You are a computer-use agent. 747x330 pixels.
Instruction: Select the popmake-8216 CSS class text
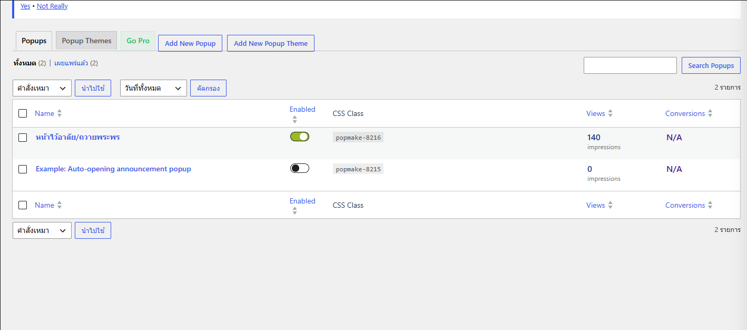358,138
